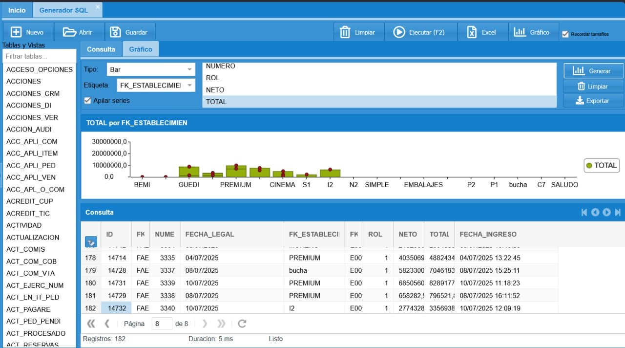Screen dimensions: 625x348
Task: Focus the Filtrar tablas search field
Action: (x=40, y=56)
